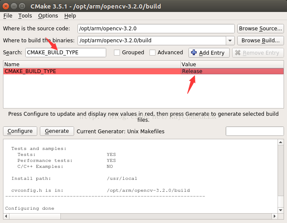Maximize the CMake window
The image size is (287, 223).
22,6
